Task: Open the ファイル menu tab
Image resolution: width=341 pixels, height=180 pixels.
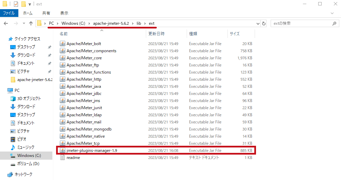Action: [9, 13]
